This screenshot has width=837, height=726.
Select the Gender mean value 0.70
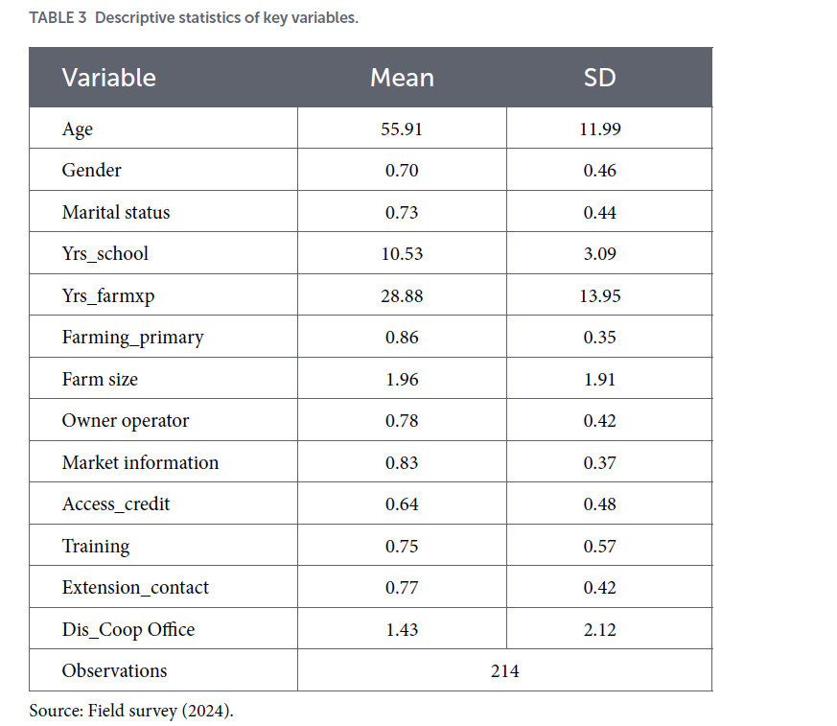[x=402, y=171]
